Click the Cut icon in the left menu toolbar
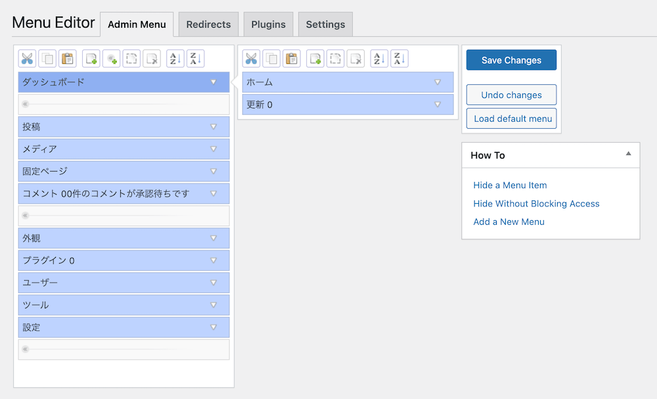This screenshot has height=399, width=657. (28, 59)
